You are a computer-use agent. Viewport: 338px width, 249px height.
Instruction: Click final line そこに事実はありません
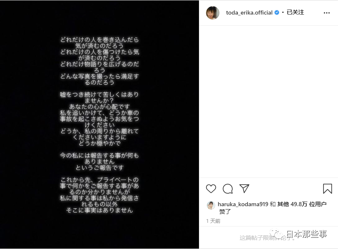(x=99, y=210)
